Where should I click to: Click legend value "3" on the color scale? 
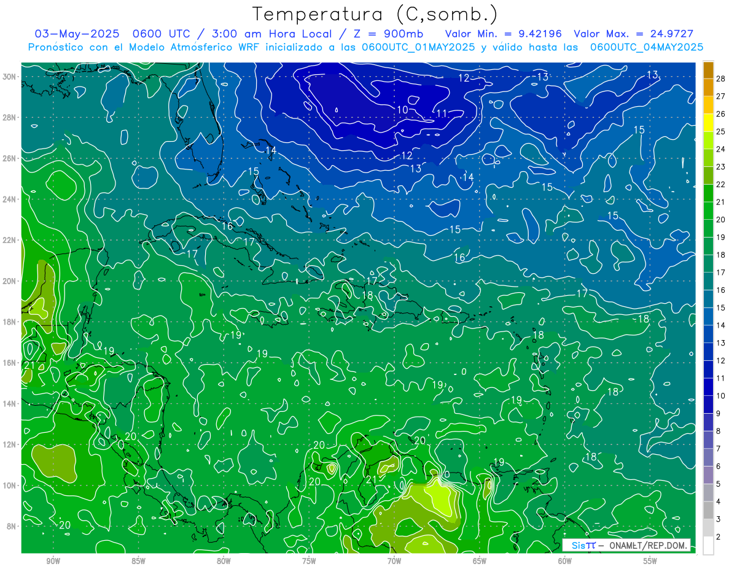click(719, 519)
